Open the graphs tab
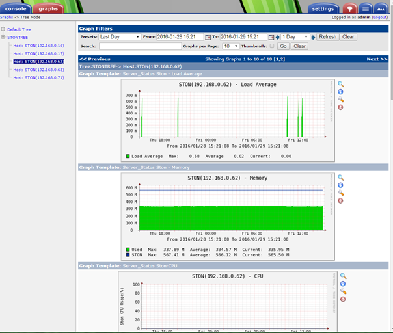Viewport: 393px width, 333px height. tap(48, 8)
